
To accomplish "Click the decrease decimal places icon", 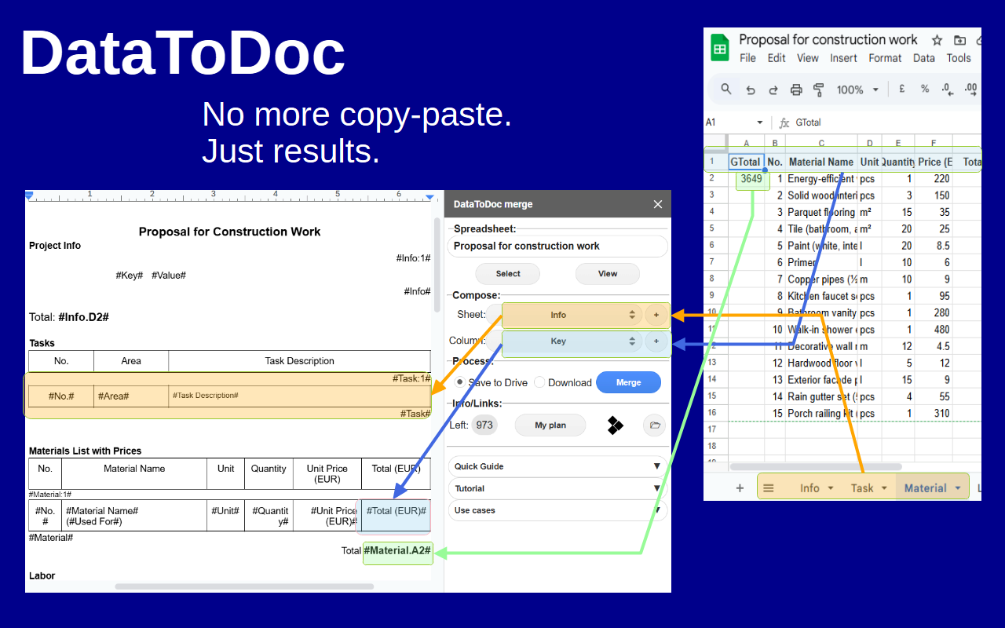I will (946, 89).
